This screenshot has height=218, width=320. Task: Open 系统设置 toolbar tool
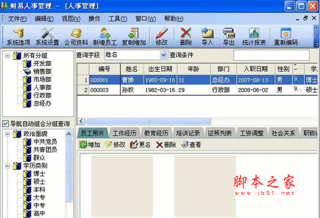click(x=47, y=37)
